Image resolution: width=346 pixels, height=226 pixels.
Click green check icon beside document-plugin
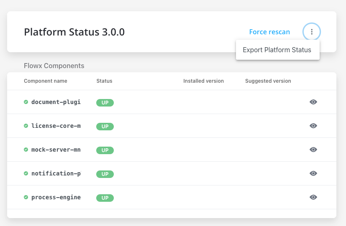pyautogui.click(x=26, y=102)
